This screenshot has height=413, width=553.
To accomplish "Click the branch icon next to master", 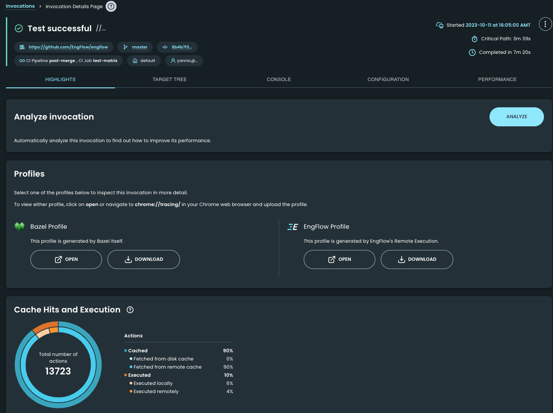I will coord(126,47).
